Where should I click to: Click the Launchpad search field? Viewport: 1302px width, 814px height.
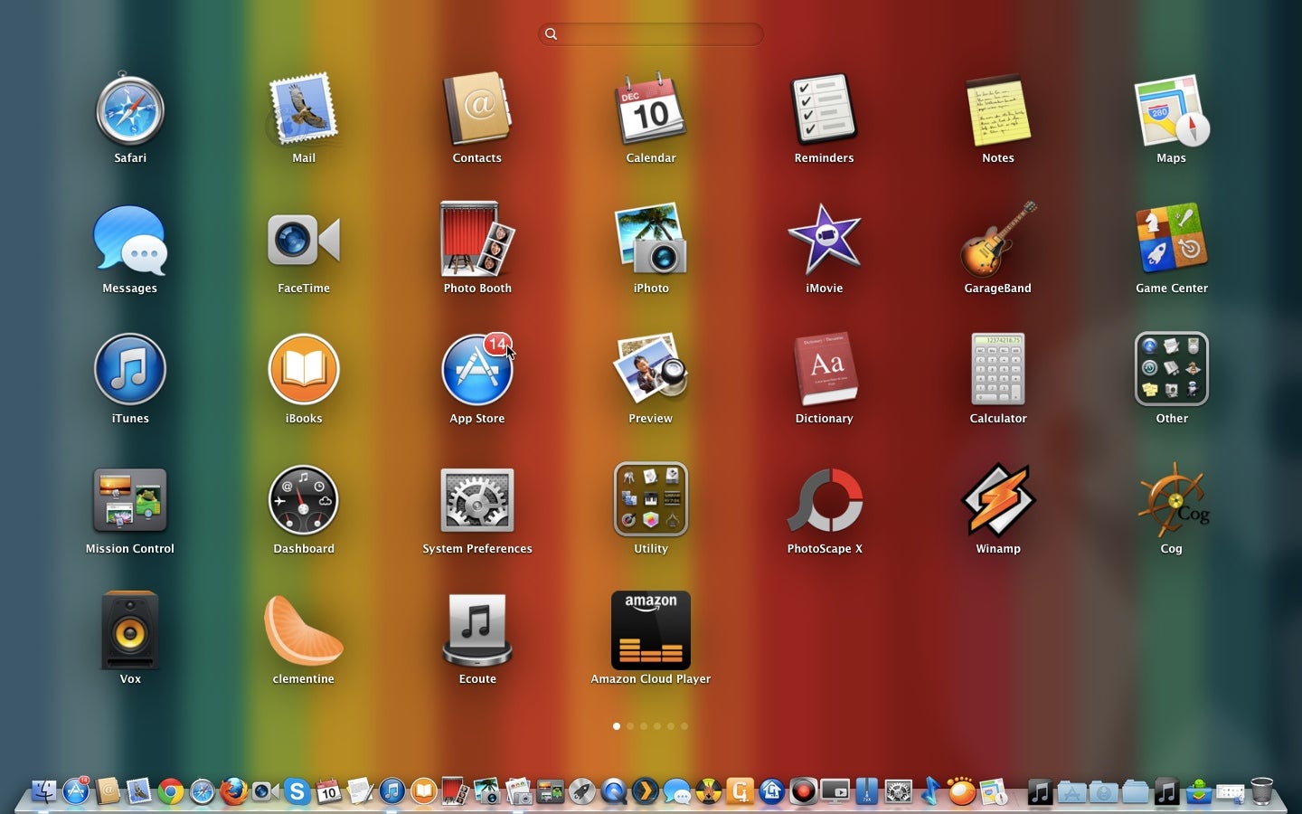651,34
